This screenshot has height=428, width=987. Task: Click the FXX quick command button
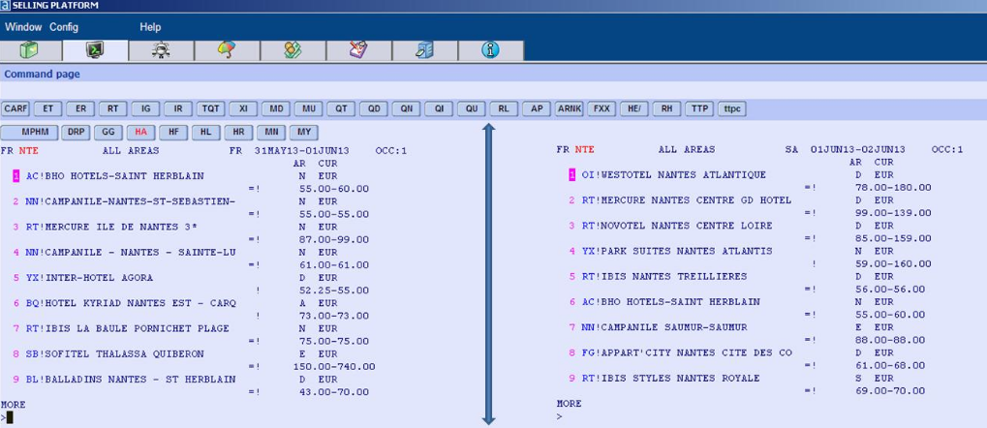tap(601, 108)
